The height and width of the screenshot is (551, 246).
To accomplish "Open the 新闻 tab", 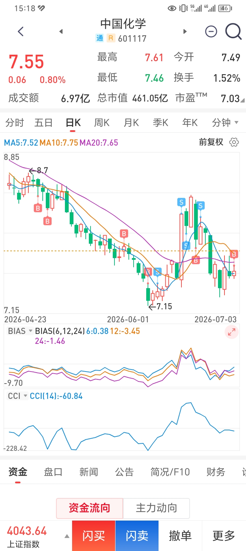I will 88,472.
